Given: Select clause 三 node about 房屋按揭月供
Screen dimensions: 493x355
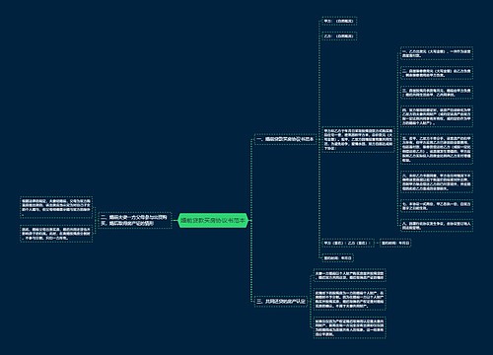Looking at the screenshot, I should tap(437, 93).
